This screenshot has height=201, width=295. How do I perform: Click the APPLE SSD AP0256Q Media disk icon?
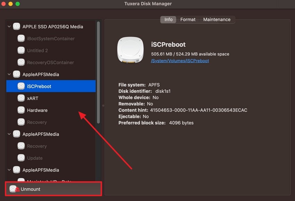(17, 26)
